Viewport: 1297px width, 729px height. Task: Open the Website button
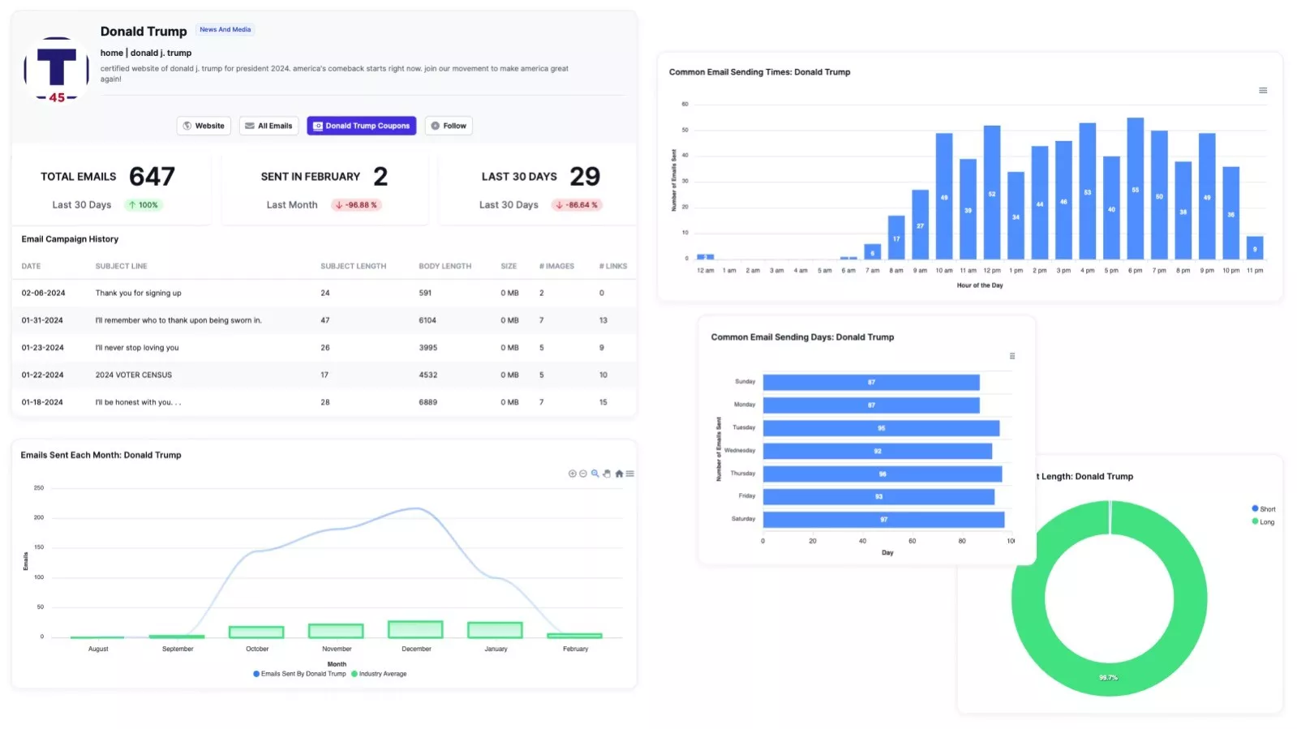tap(204, 126)
